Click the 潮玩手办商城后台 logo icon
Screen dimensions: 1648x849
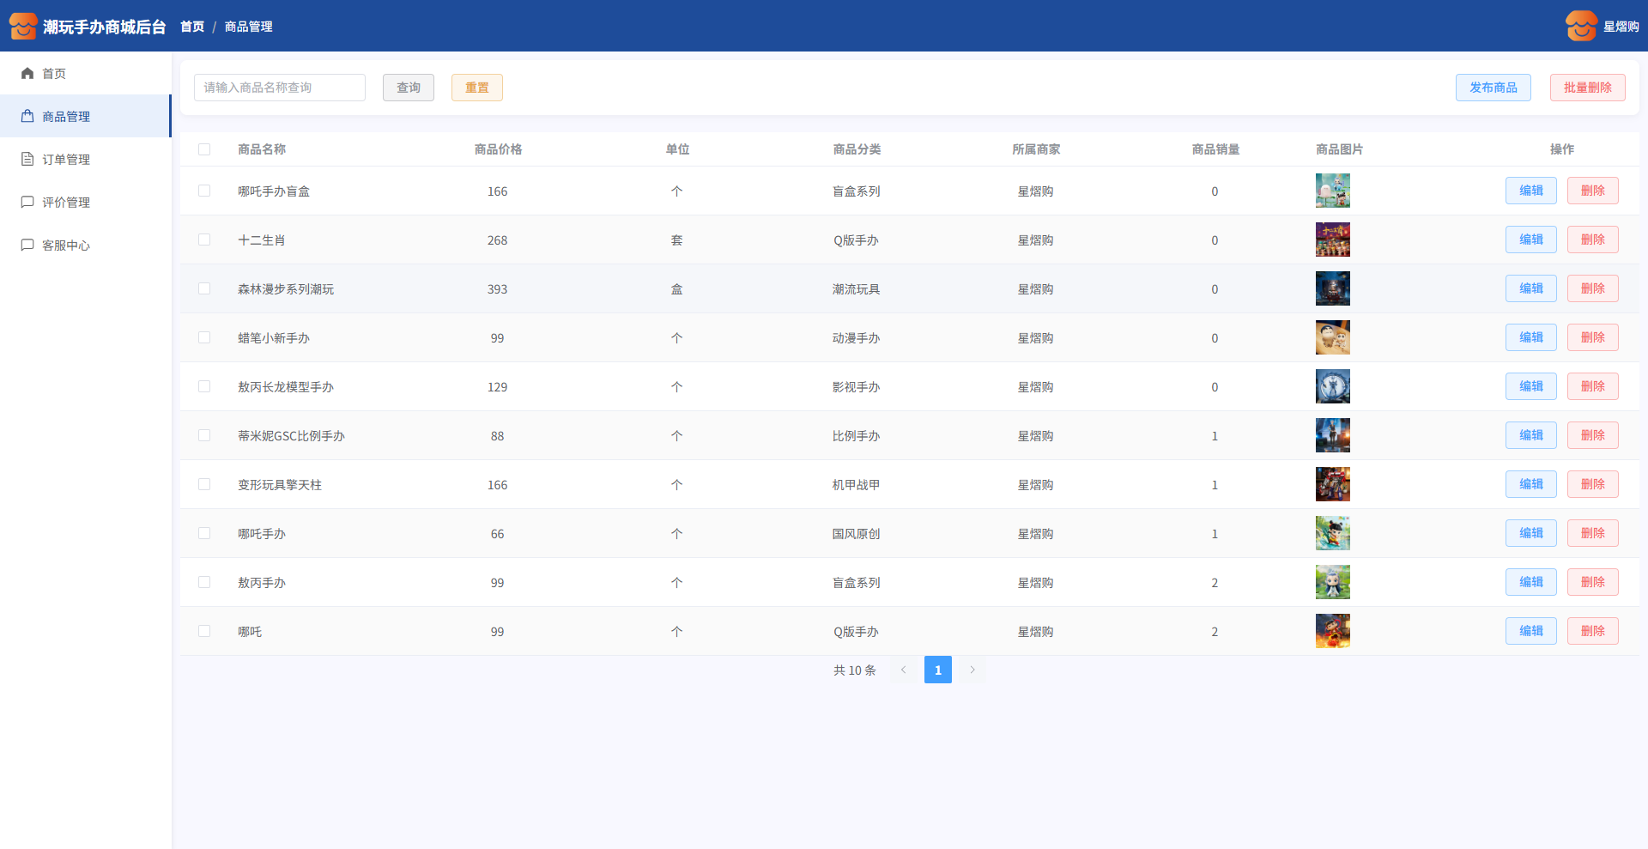point(23,26)
